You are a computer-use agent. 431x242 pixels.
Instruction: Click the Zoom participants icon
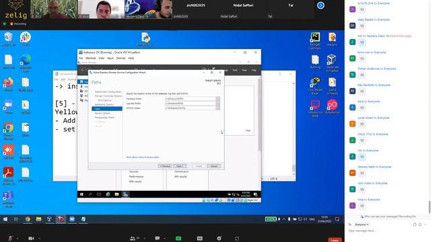point(133,239)
